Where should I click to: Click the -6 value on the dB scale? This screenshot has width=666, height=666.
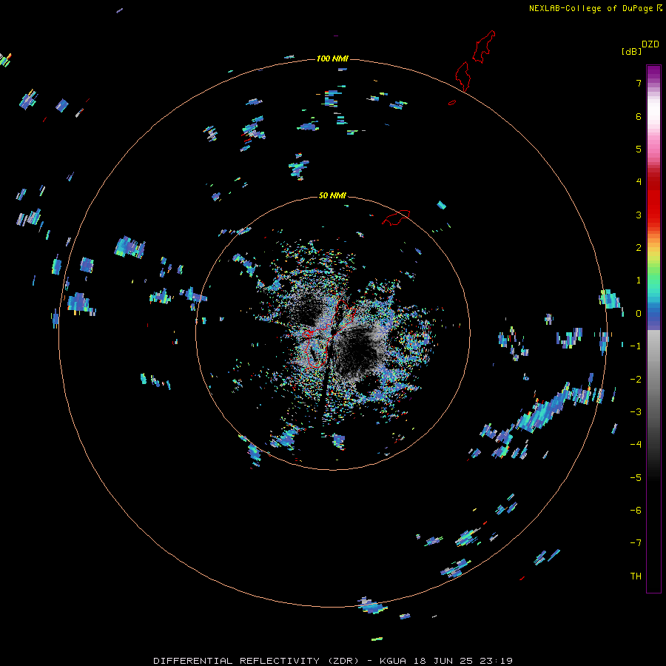(636, 511)
